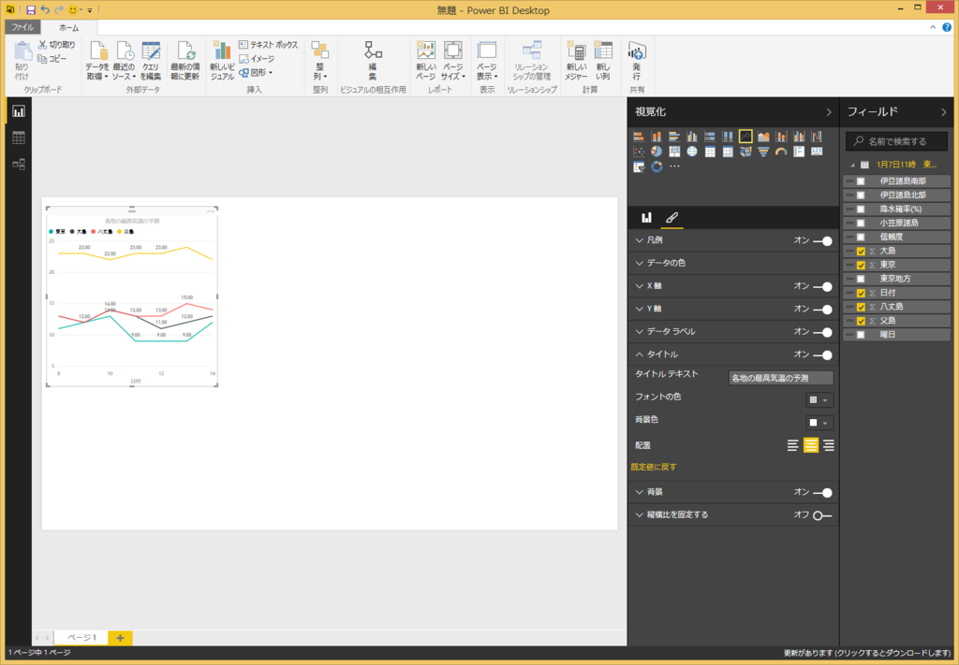Click 最新の情報に更新 refresh button

click(x=184, y=61)
